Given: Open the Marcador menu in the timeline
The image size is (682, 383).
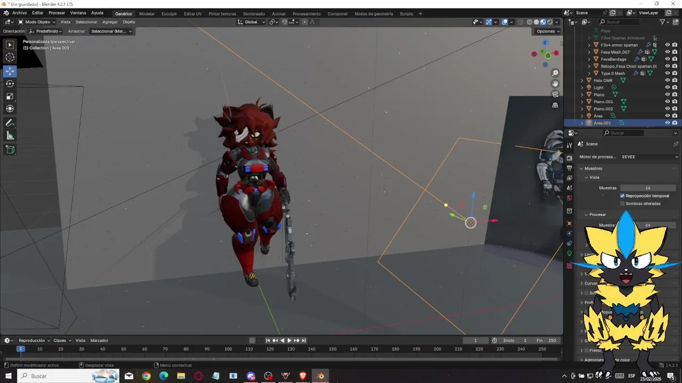Looking at the screenshot, I should (x=99, y=340).
